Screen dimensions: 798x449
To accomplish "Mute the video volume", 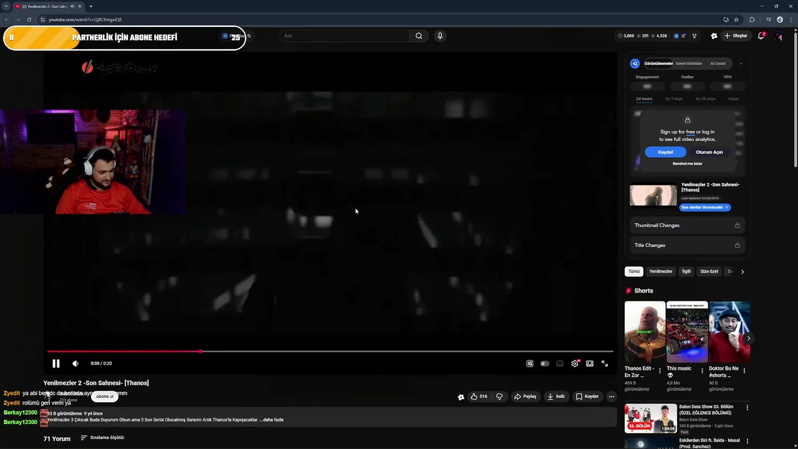I will coord(75,364).
